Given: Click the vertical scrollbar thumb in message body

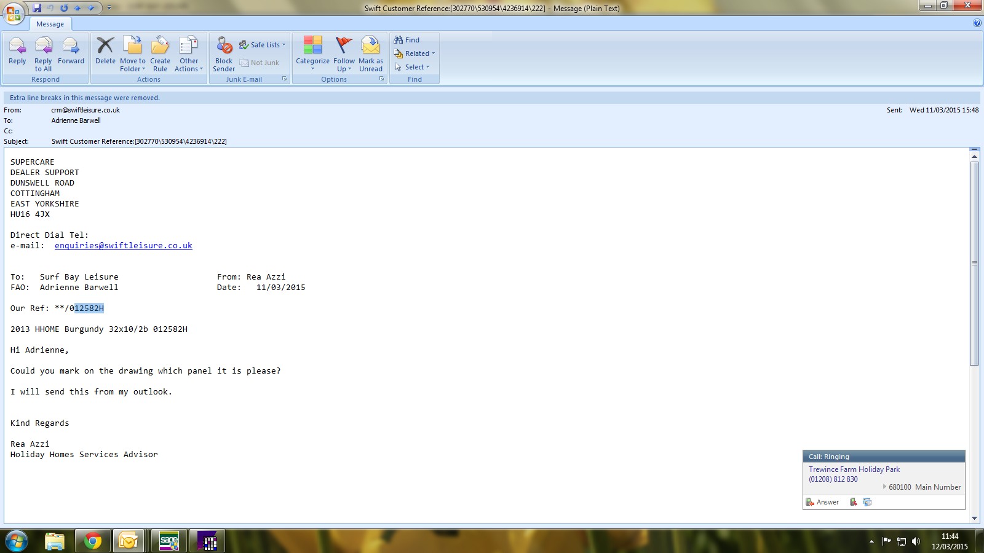Looking at the screenshot, I should 974,264.
